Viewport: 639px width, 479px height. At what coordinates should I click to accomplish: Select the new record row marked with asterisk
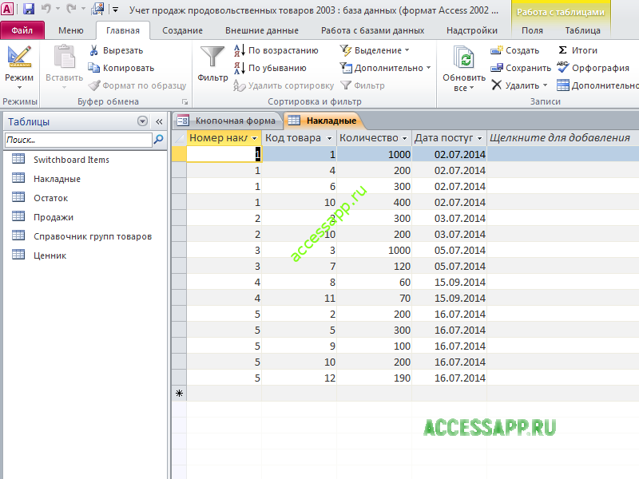(179, 394)
